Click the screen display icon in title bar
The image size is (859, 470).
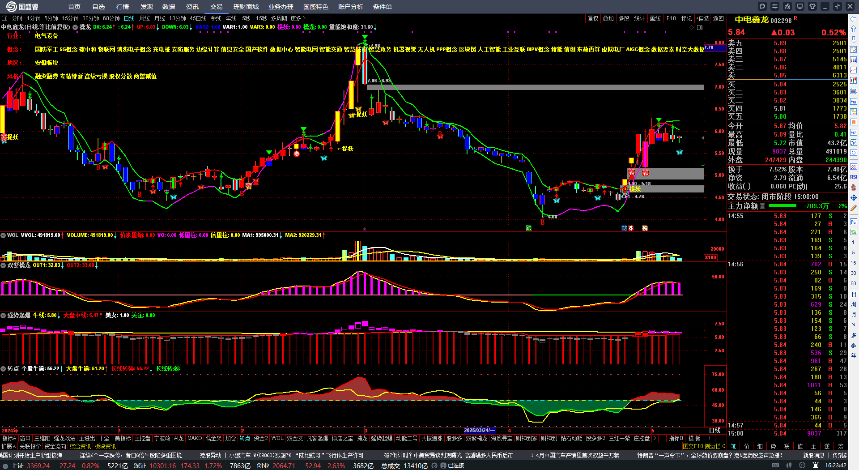800,6
